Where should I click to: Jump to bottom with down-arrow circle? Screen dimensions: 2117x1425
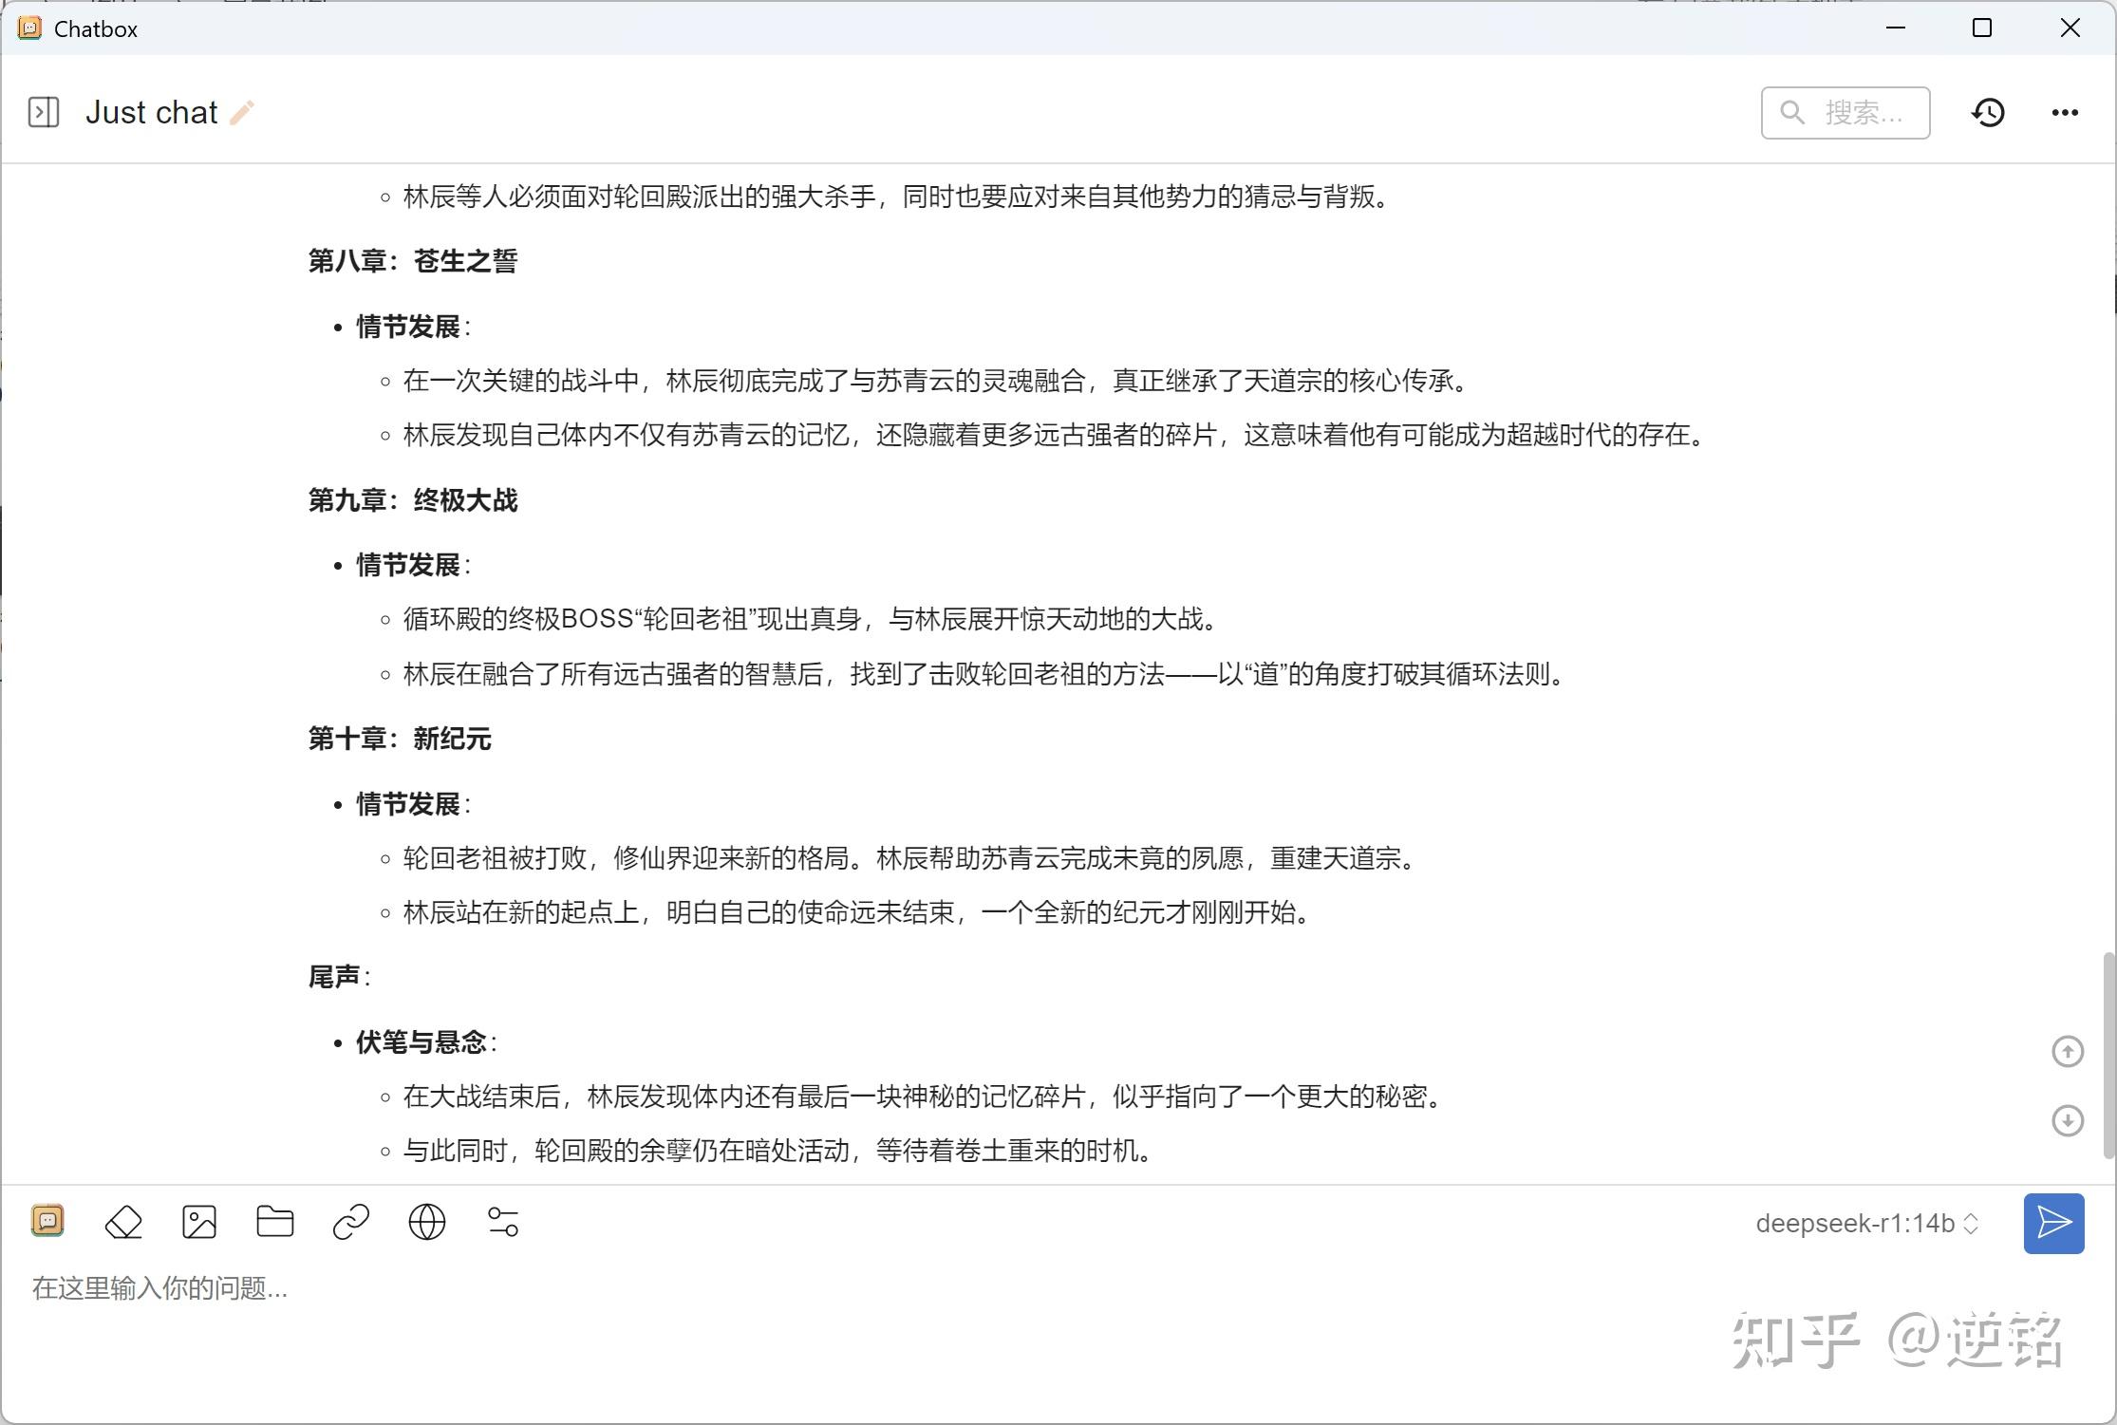(2068, 1120)
